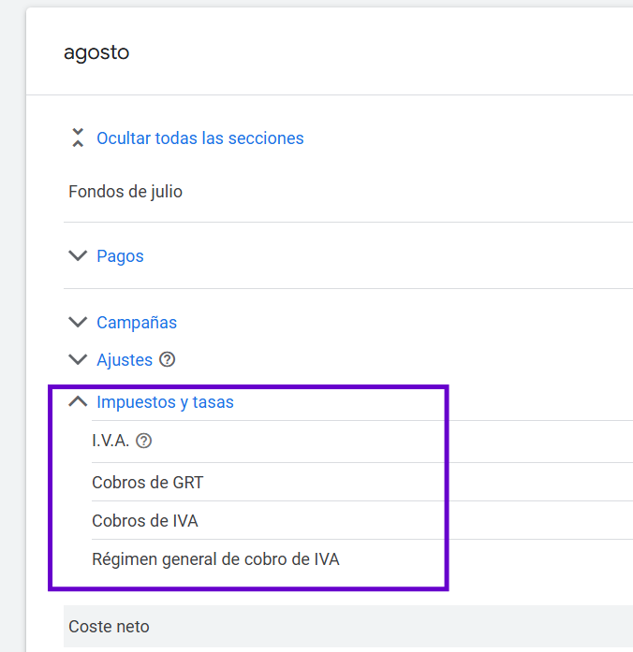The height and width of the screenshot is (652, 633).
Task: Collapse the Impuestos y tasas chevron
Action: [x=78, y=402]
